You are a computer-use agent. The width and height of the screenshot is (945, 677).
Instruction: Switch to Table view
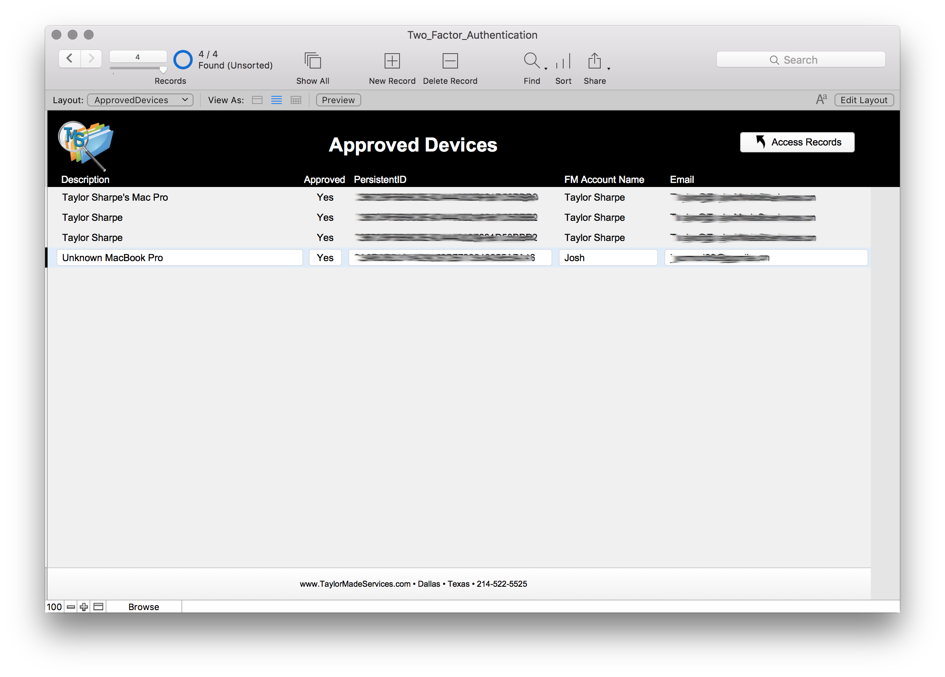pos(296,100)
